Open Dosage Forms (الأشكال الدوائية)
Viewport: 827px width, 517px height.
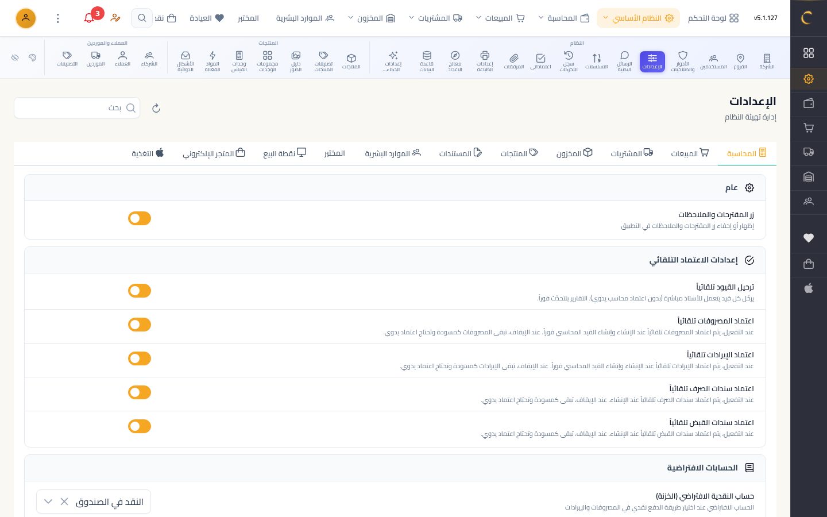[x=186, y=61]
